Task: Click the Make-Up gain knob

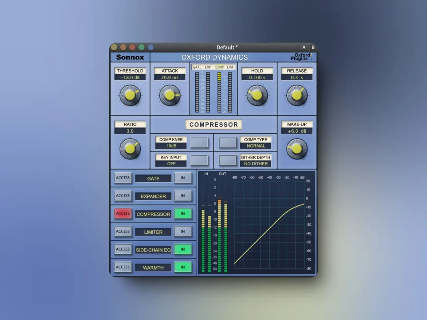Action: (297, 149)
